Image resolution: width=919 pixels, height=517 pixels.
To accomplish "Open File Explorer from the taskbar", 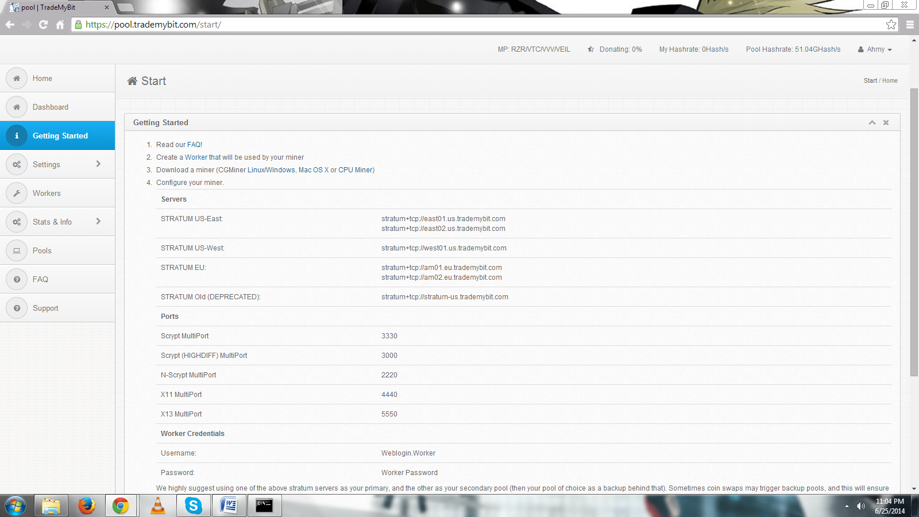I will pos(51,506).
